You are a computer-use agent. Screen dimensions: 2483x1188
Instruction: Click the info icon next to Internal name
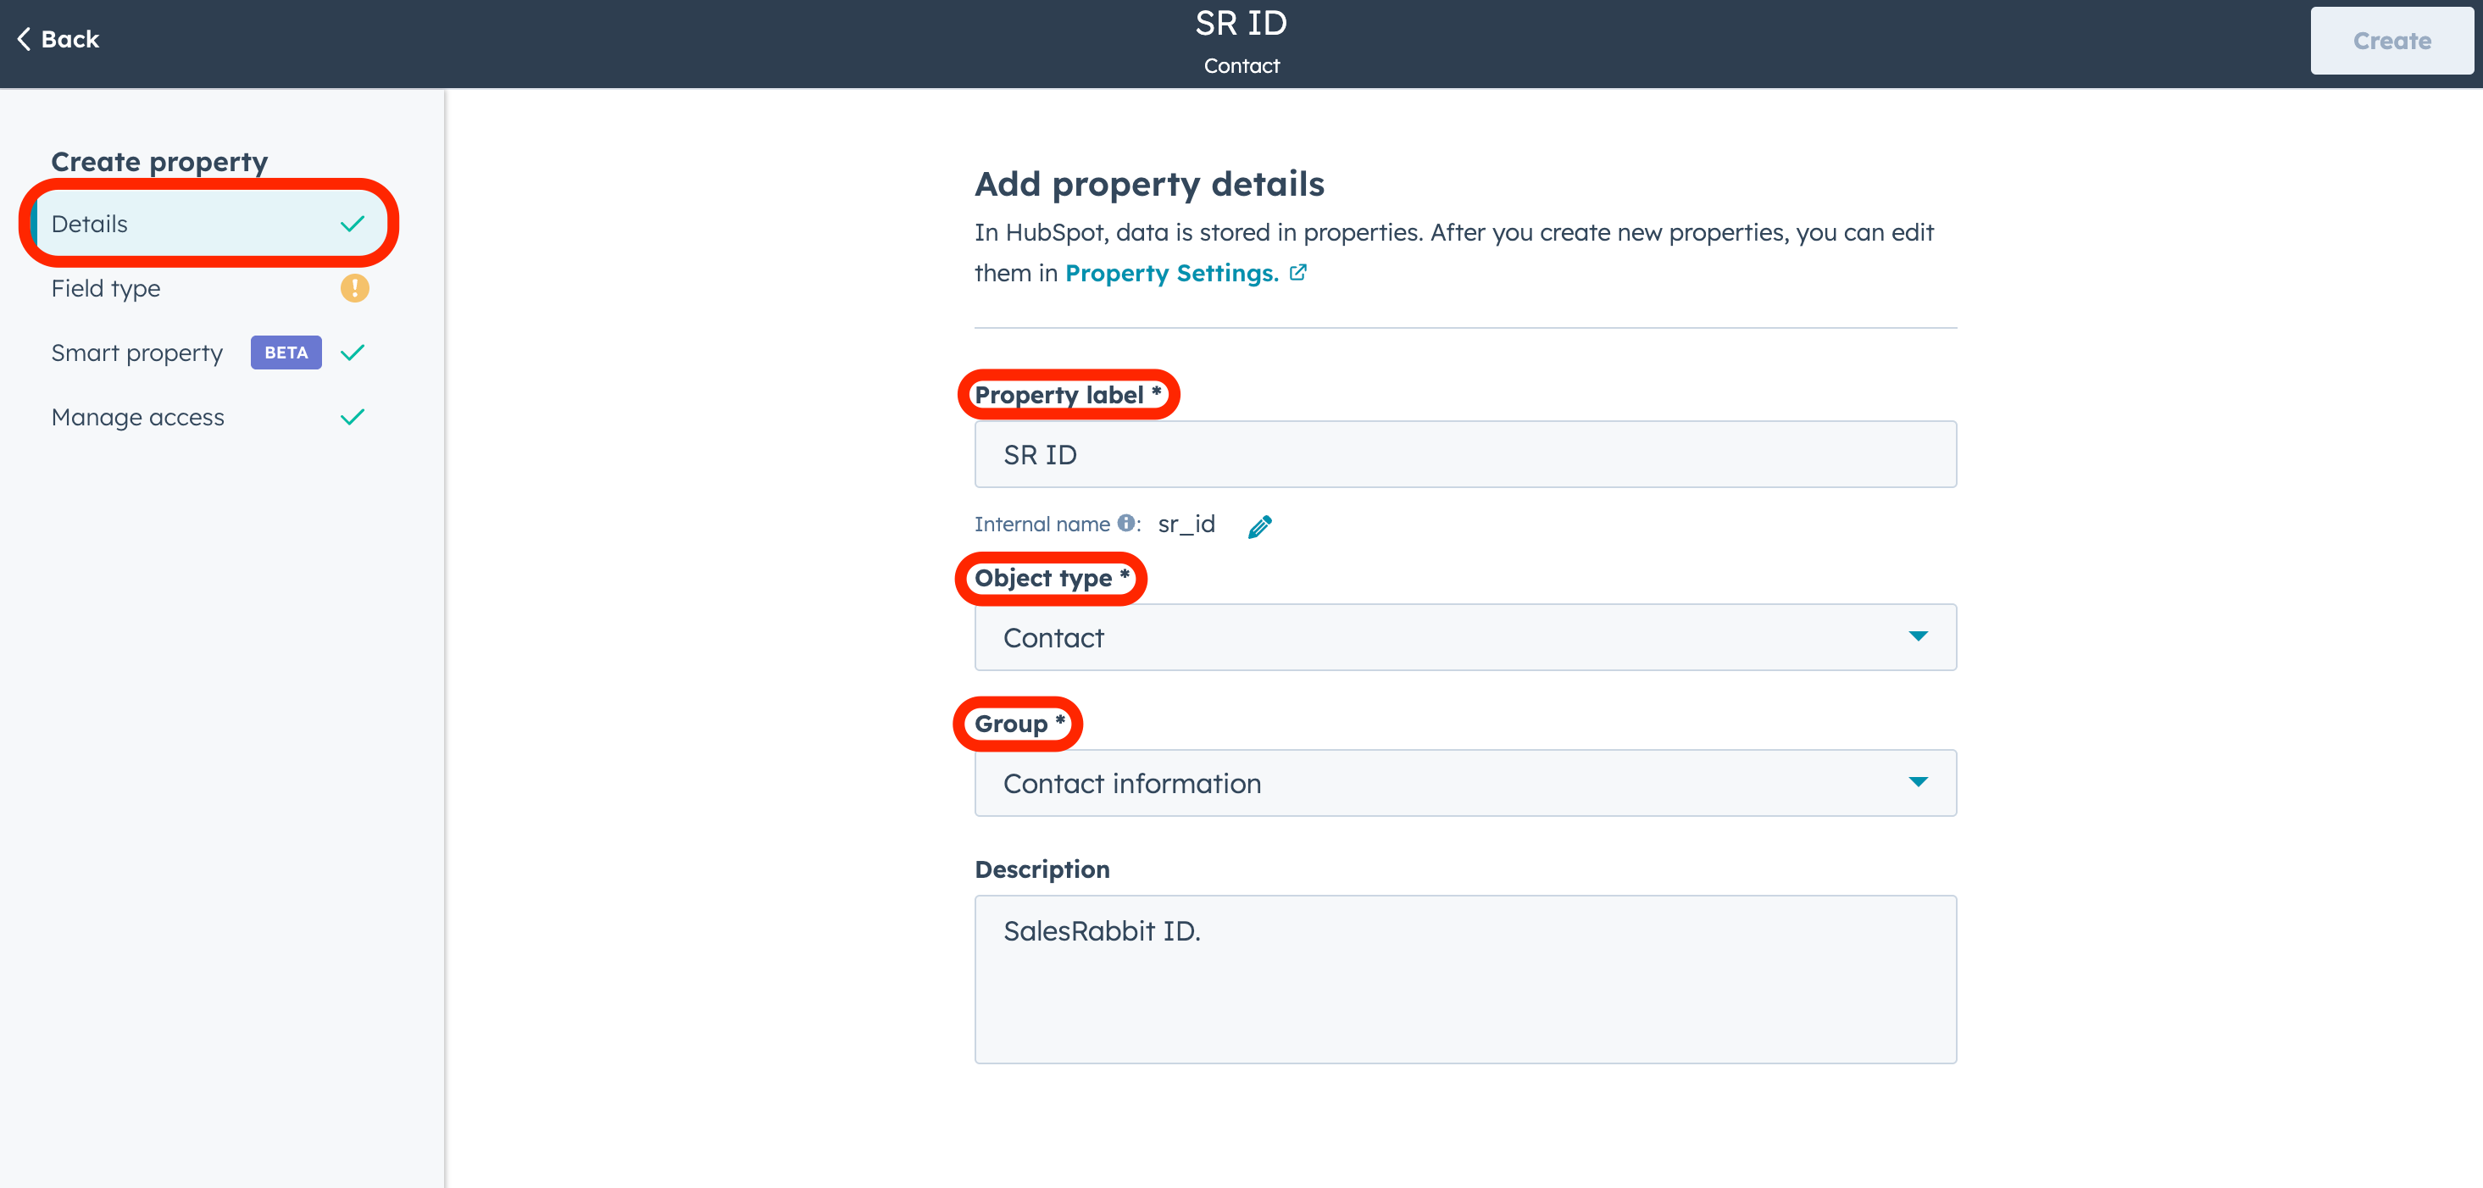1125,523
